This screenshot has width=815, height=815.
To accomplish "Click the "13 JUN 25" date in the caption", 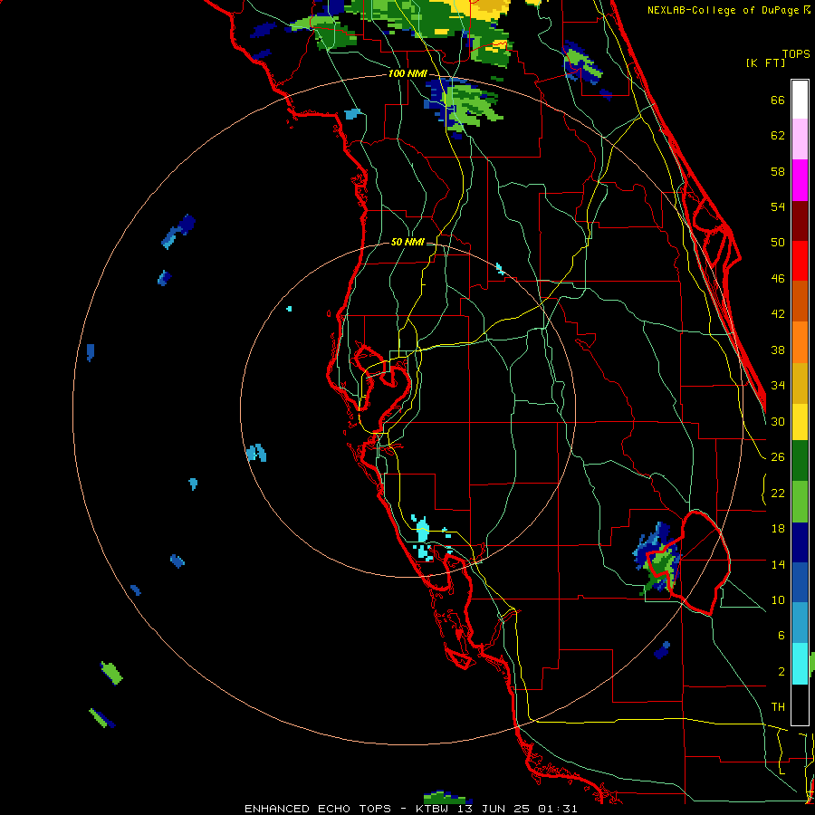I will tap(494, 809).
